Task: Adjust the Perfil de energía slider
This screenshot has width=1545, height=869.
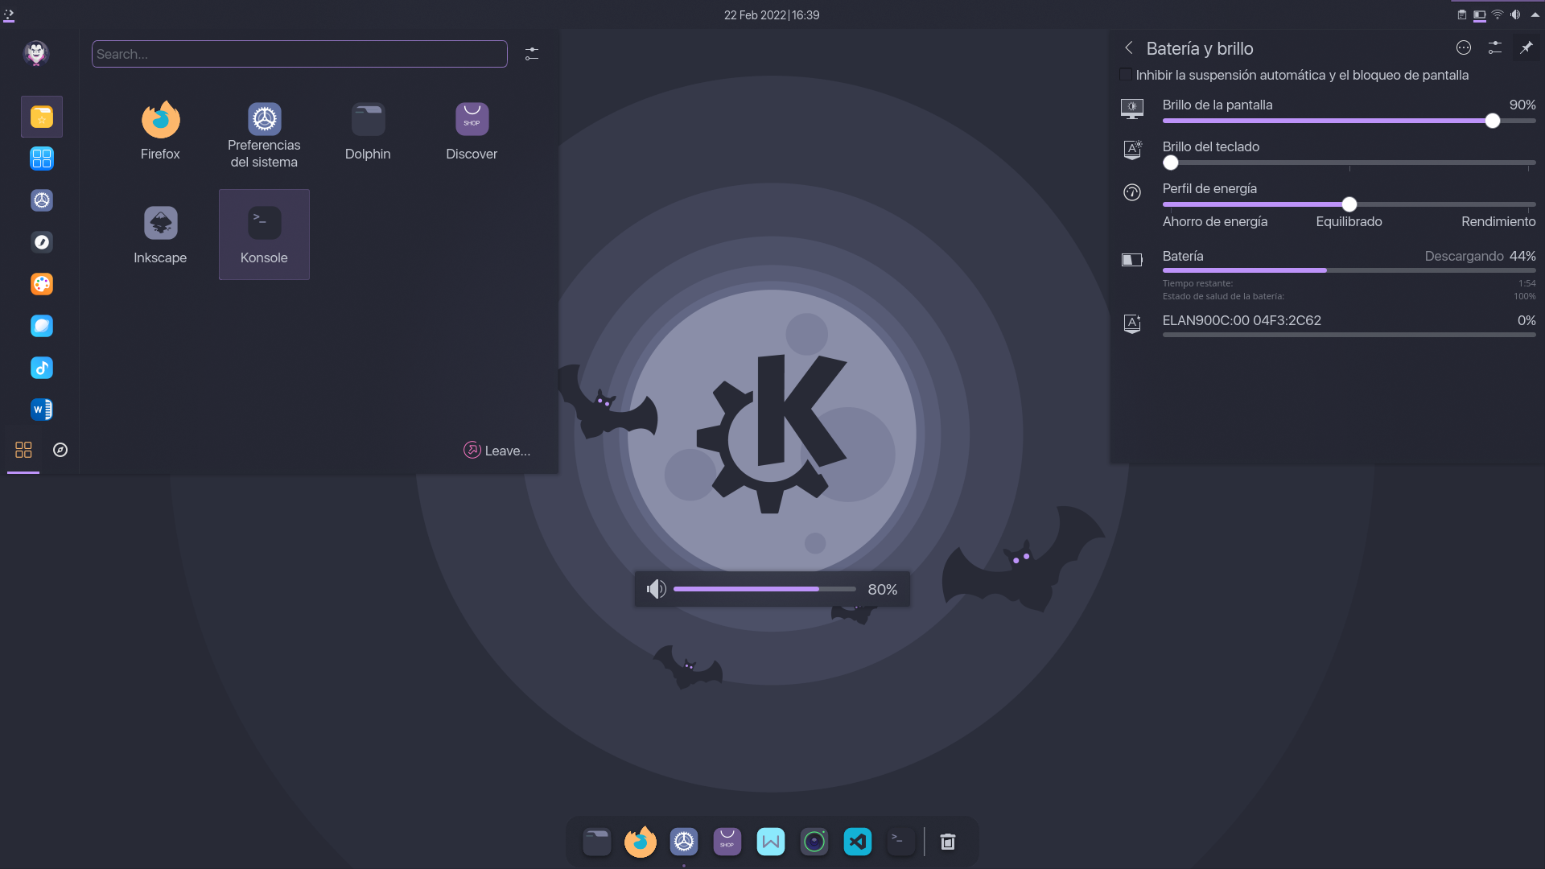Action: point(1349,204)
